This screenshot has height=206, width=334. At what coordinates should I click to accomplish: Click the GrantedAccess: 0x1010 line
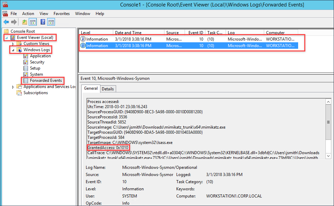108,148
